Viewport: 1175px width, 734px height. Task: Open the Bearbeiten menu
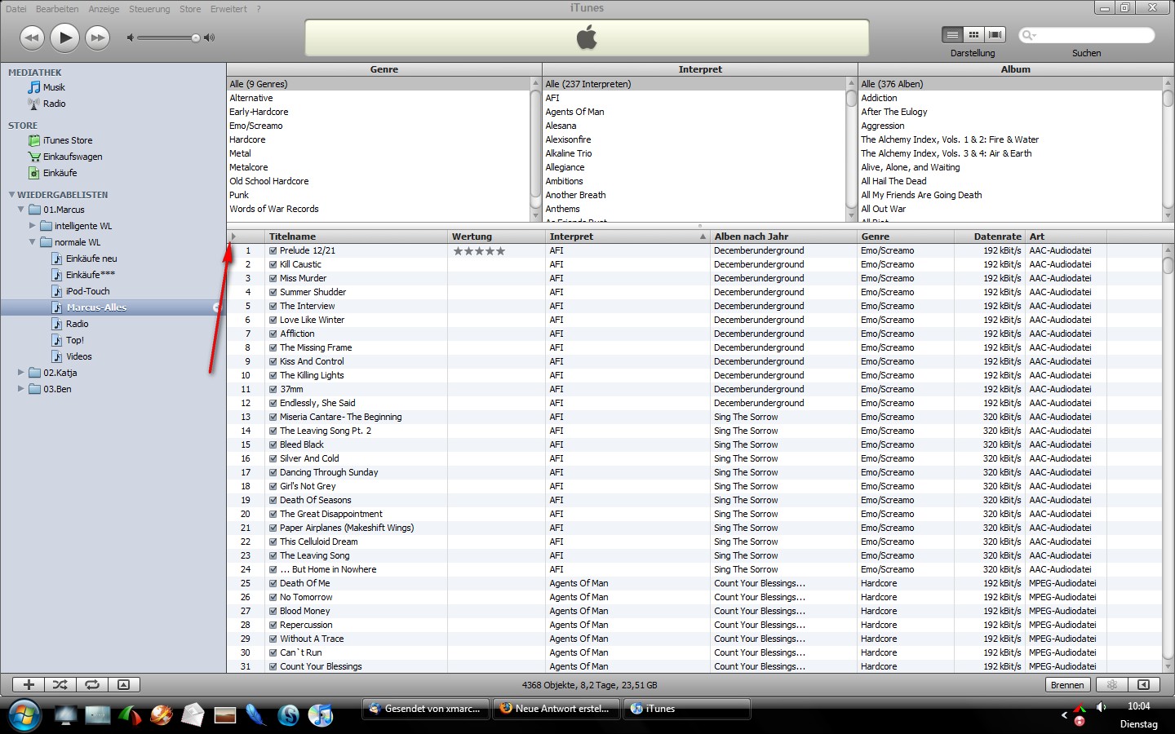[57, 9]
